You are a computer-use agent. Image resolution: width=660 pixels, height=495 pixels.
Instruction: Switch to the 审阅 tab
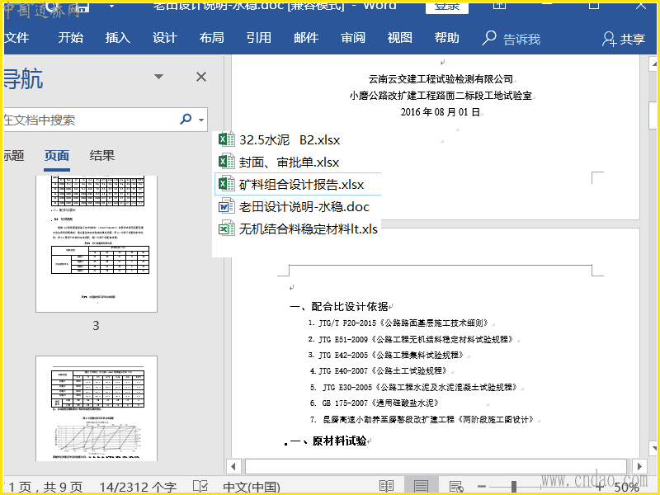pos(353,38)
